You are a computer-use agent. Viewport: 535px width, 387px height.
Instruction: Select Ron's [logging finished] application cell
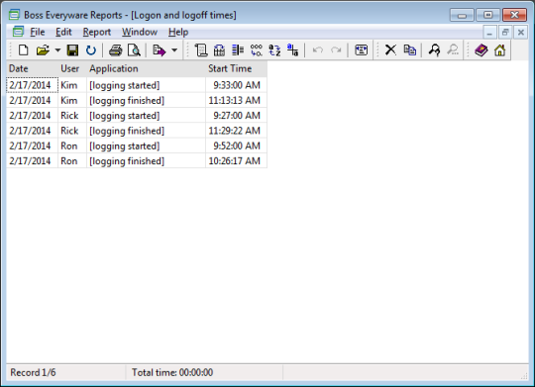click(x=146, y=160)
